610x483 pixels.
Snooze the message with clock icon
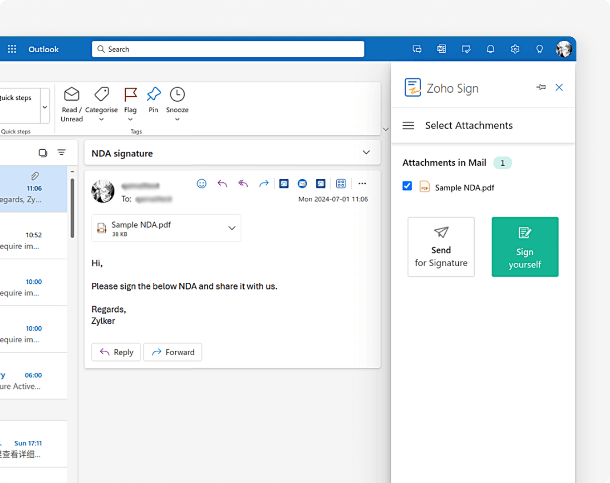(x=177, y=94)
